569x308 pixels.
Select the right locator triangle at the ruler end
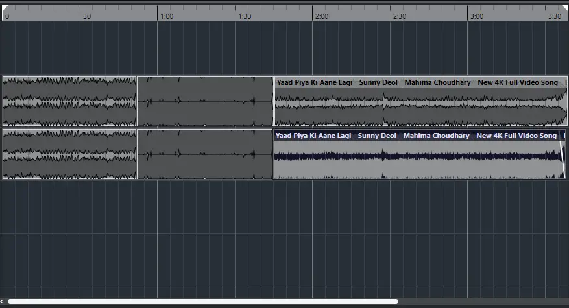565,8
